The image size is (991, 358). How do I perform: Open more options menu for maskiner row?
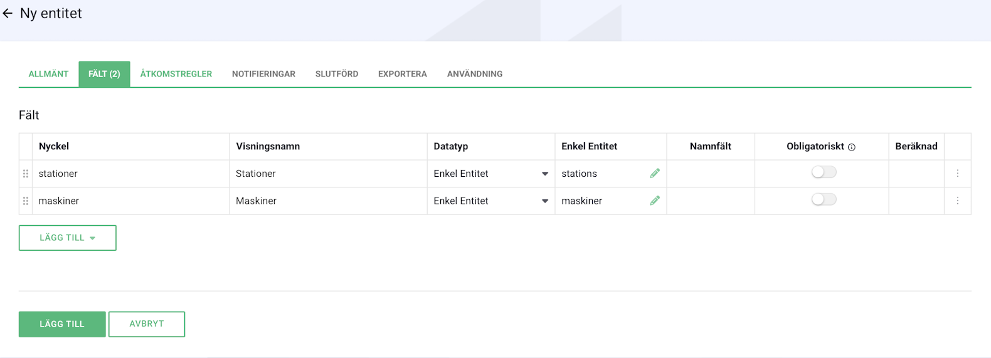point(958,201)
